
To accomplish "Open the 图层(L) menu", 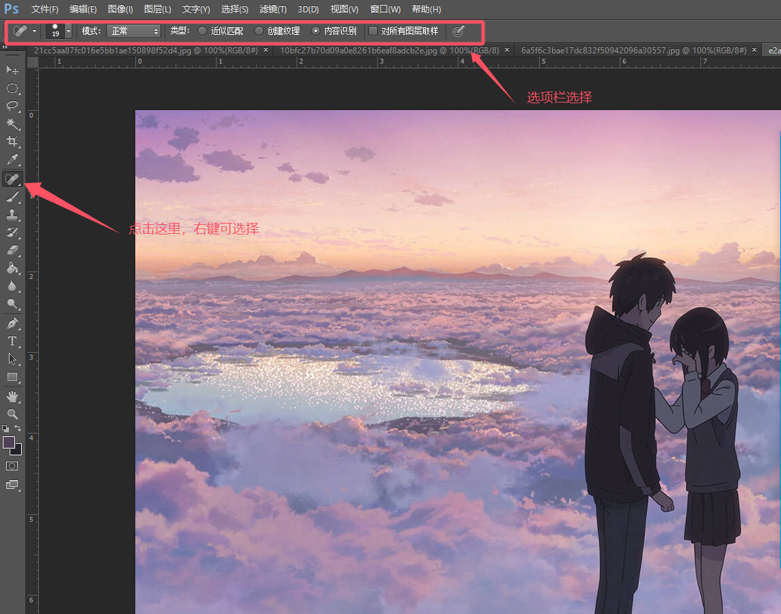I will (x=157, y=9).
